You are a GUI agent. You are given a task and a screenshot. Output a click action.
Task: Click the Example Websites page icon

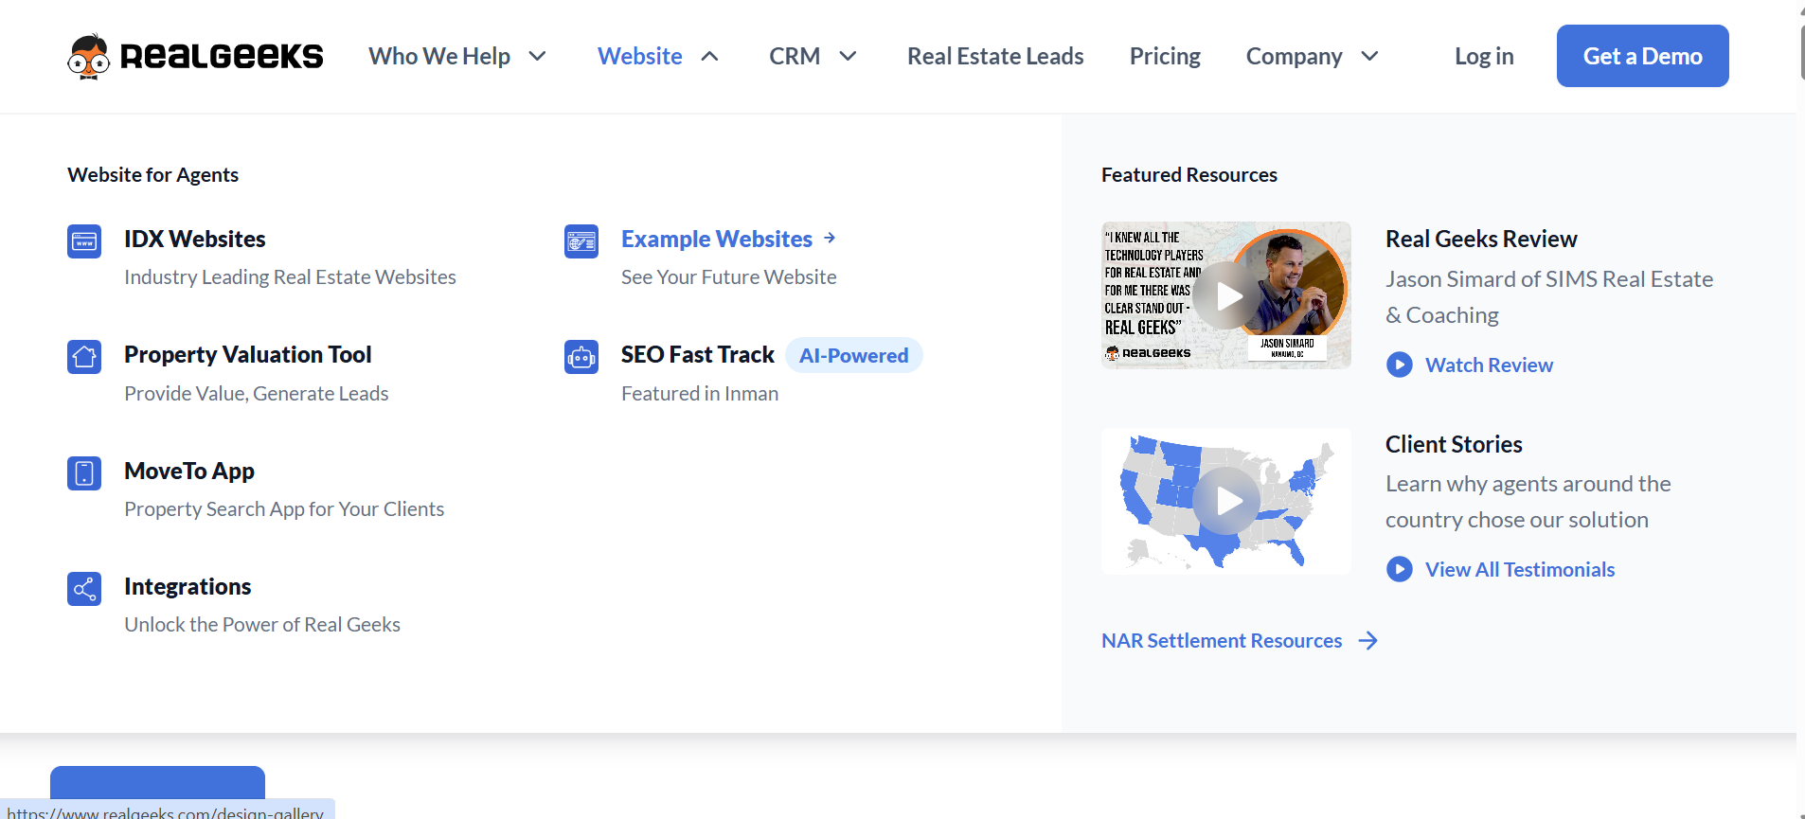[x=581, y=241]
